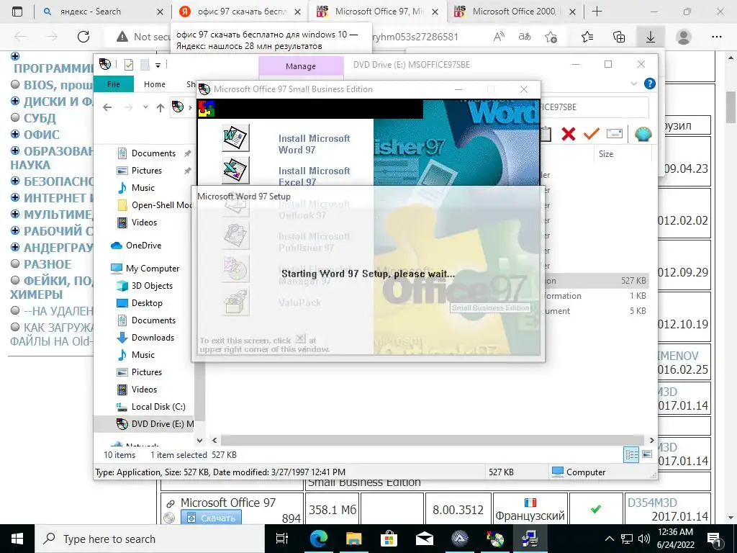Go up one folder level in Explorer

coord(160,108)
